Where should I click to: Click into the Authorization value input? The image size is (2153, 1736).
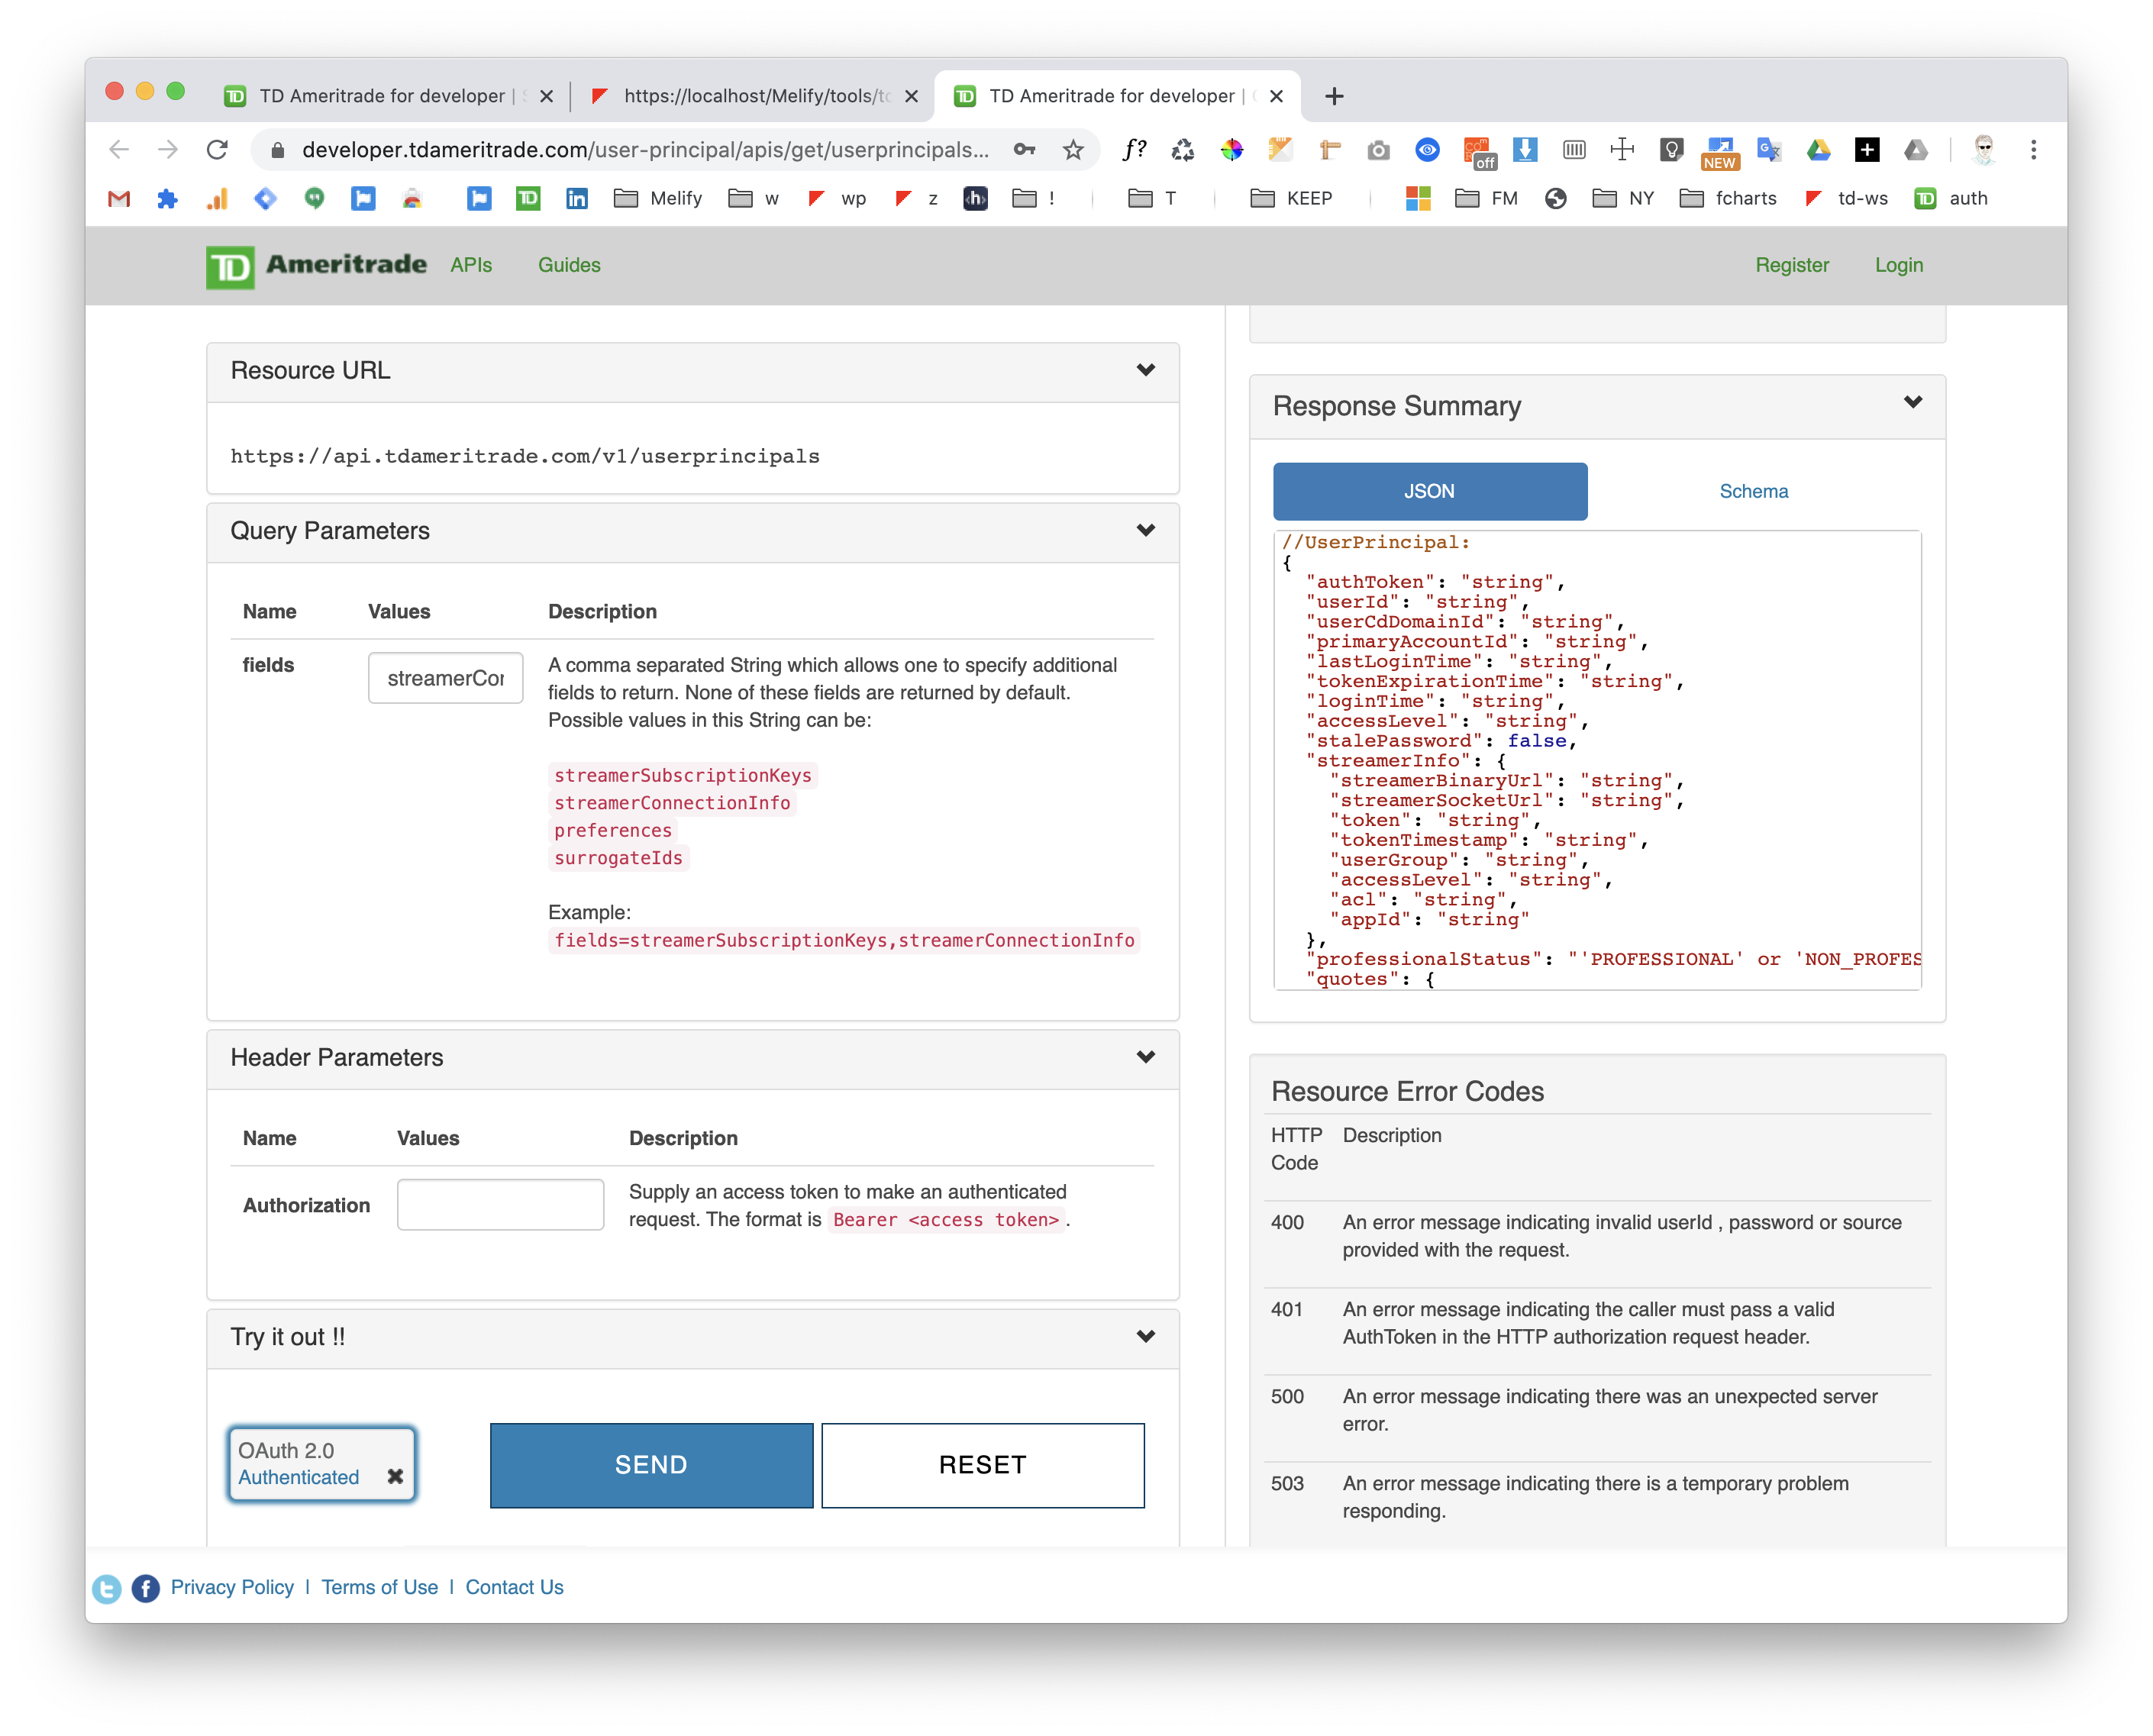(500, 1204)
